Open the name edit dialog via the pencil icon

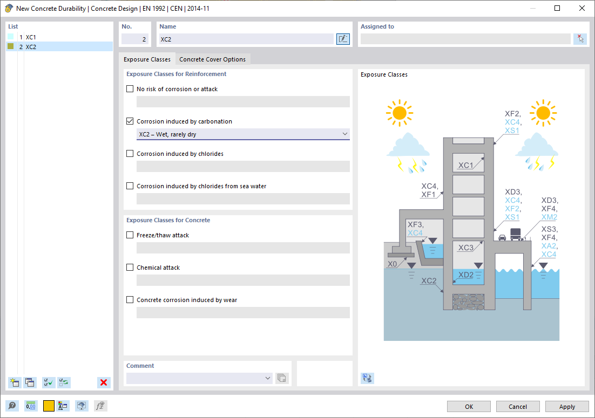343,39
